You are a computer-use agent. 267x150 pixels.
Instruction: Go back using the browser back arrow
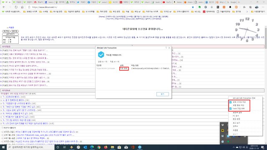(x=4, y=7)
